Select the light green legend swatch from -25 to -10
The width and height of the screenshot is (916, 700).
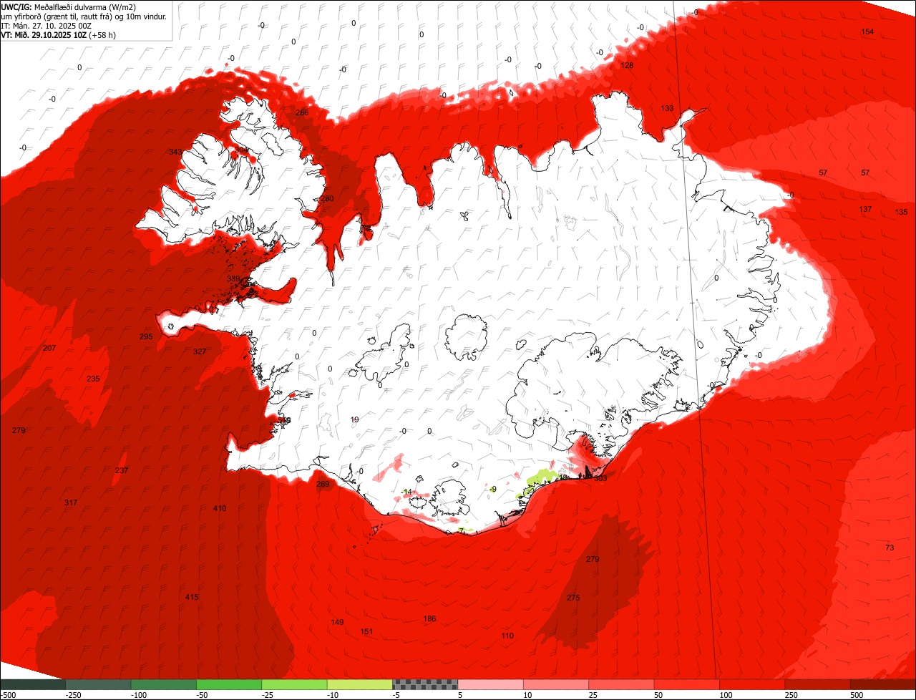point(294,684)
